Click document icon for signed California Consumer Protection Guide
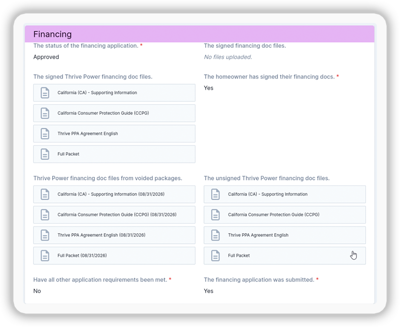This screenshot has height=327, width=400. pos(45,113)
